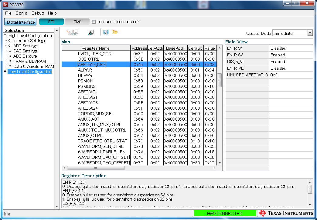Click the write selected register toolbar icon
317x220 pixels.
[x=69, y=32]
